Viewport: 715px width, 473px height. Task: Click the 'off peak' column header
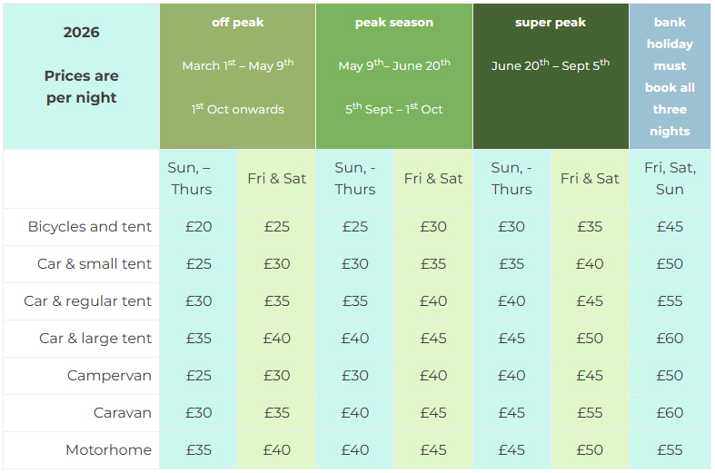pos(237,76)
